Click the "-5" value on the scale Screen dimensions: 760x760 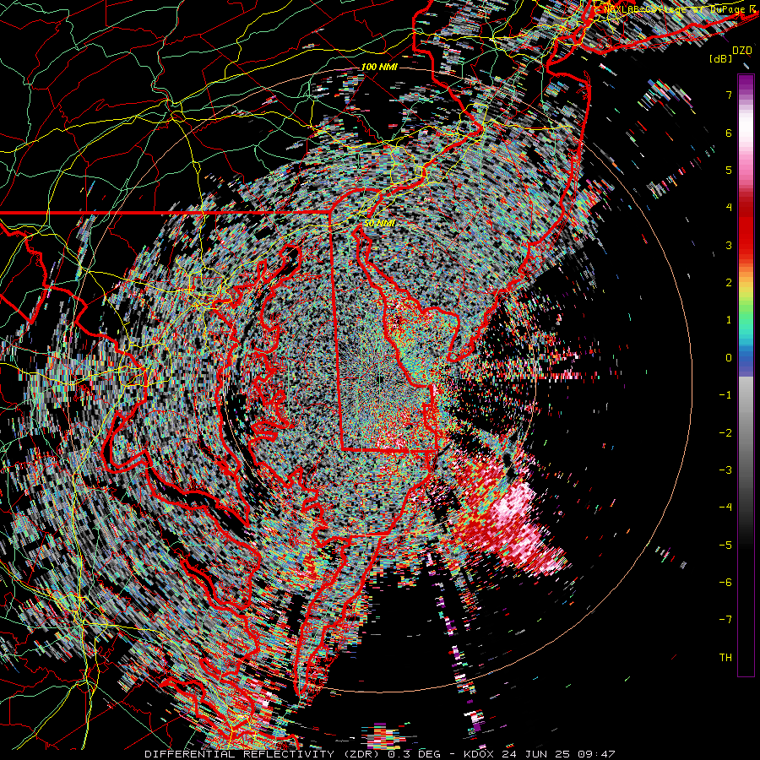[725, 546]
